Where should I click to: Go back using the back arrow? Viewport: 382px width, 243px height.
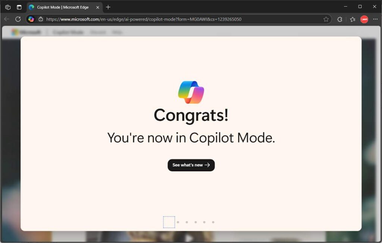click(x=7, y=19)
